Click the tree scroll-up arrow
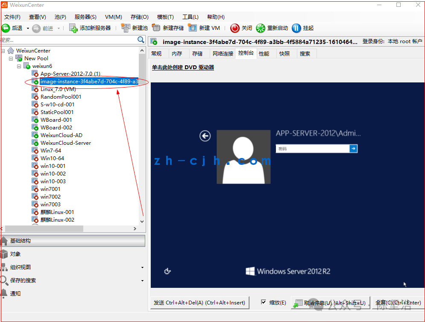 [x=142, y=50]
